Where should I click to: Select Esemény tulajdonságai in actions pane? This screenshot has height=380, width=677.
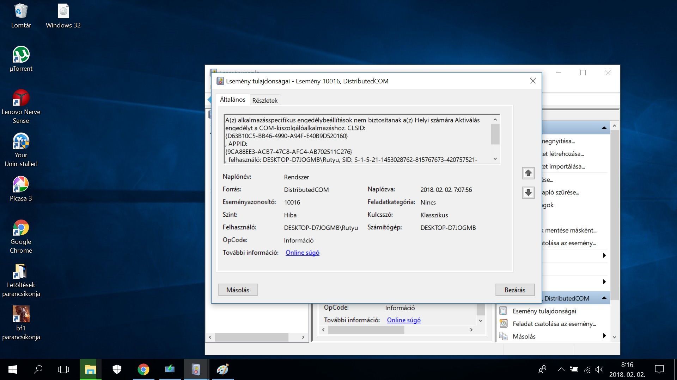(x=544, y=311)
